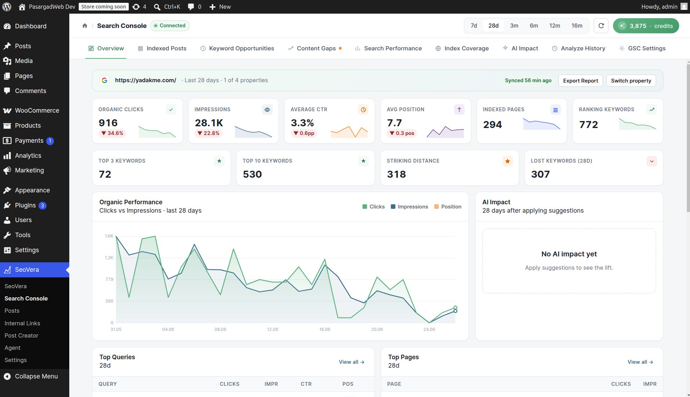
Task: Click the Marketing megaphone icon in sidebar
Action: pyautogui.click(x=7, y=170)
